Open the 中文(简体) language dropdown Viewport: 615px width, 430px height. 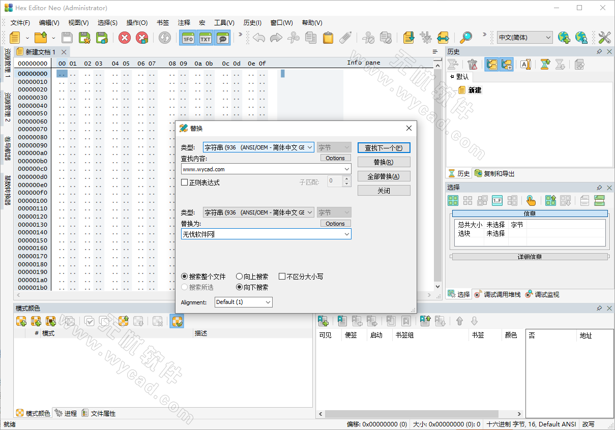click(549, 38)
